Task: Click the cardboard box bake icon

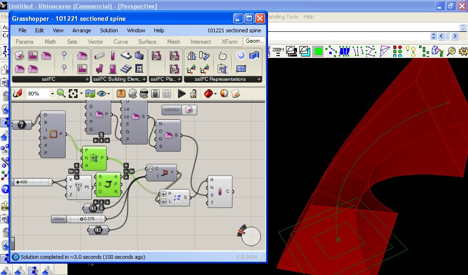Action: coord(121,94)
